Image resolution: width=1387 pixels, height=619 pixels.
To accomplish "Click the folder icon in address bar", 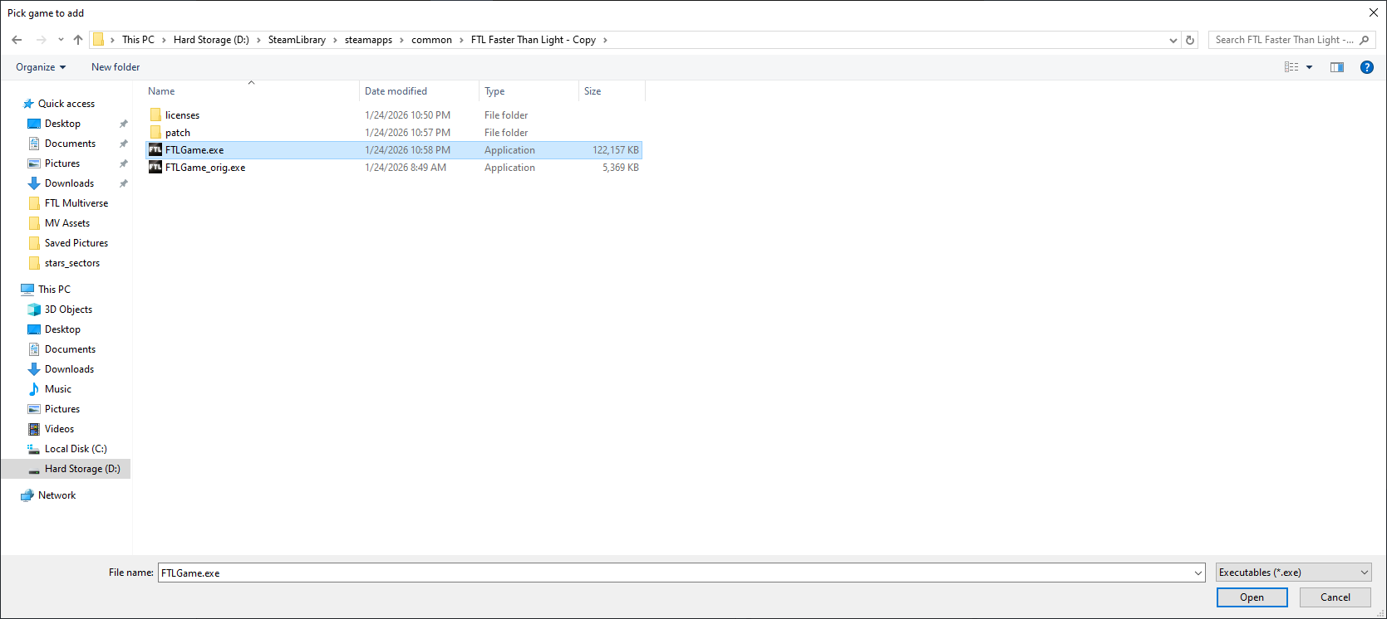I will point(98,40).
